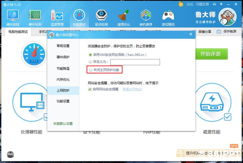Click the speedometer gauge showing ???
This screenshot has height=163, width=243.
pos(34,54)
